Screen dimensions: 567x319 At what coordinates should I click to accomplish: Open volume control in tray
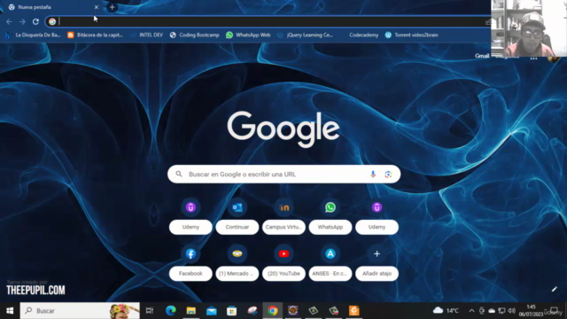pos(511,311)
